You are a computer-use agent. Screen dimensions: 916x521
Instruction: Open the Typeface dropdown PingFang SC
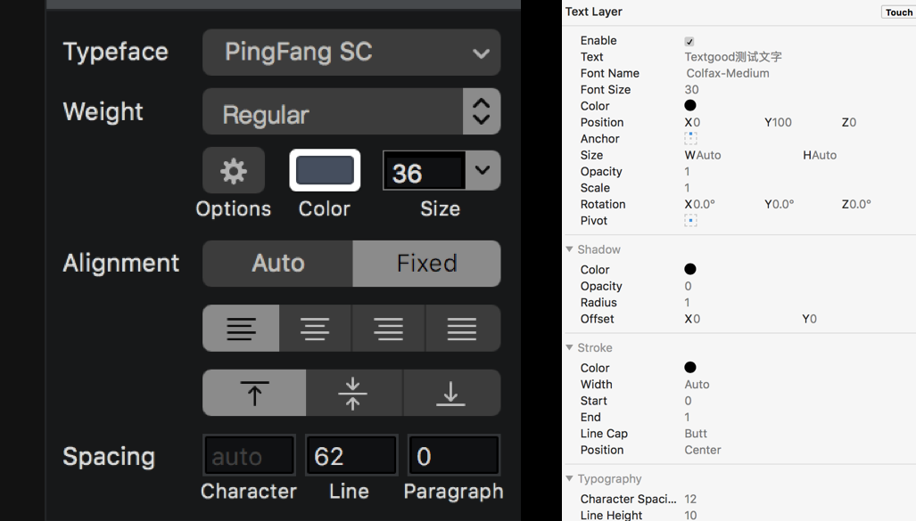click(351, 53)
